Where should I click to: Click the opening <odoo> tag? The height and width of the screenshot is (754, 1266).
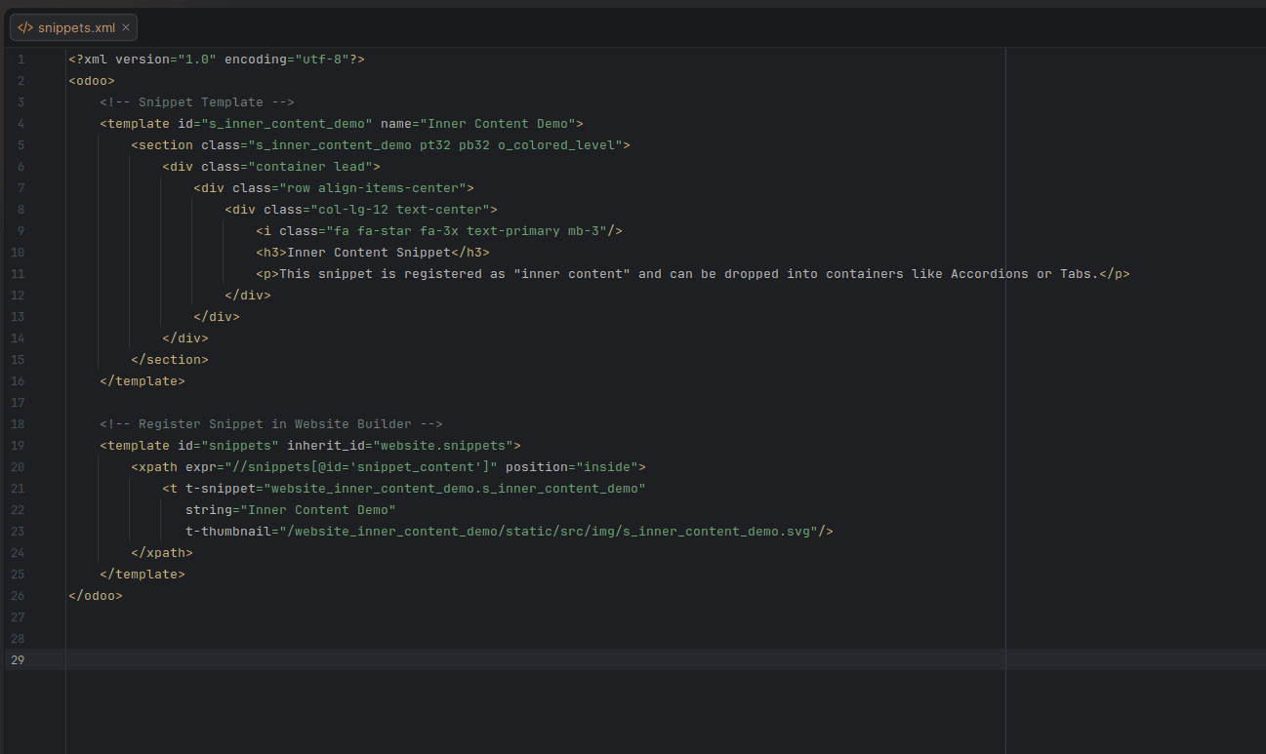pyautogui.click(x=92, y=81)
